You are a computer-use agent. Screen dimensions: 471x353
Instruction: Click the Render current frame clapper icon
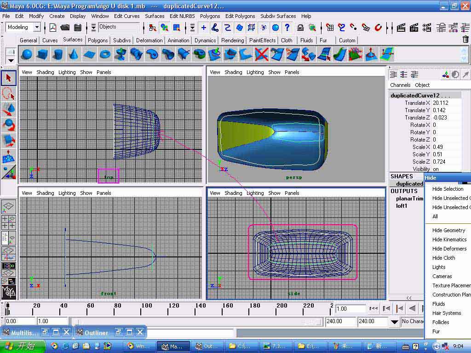(401, 28)
